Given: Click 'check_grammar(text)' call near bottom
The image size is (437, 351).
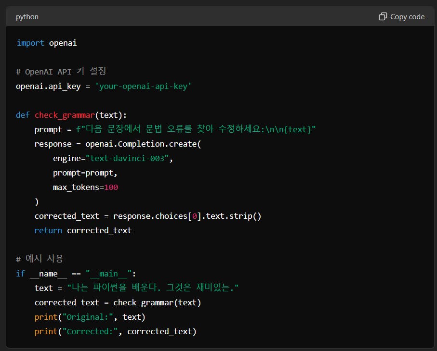Looking at the screenshot, I should 157,302.
